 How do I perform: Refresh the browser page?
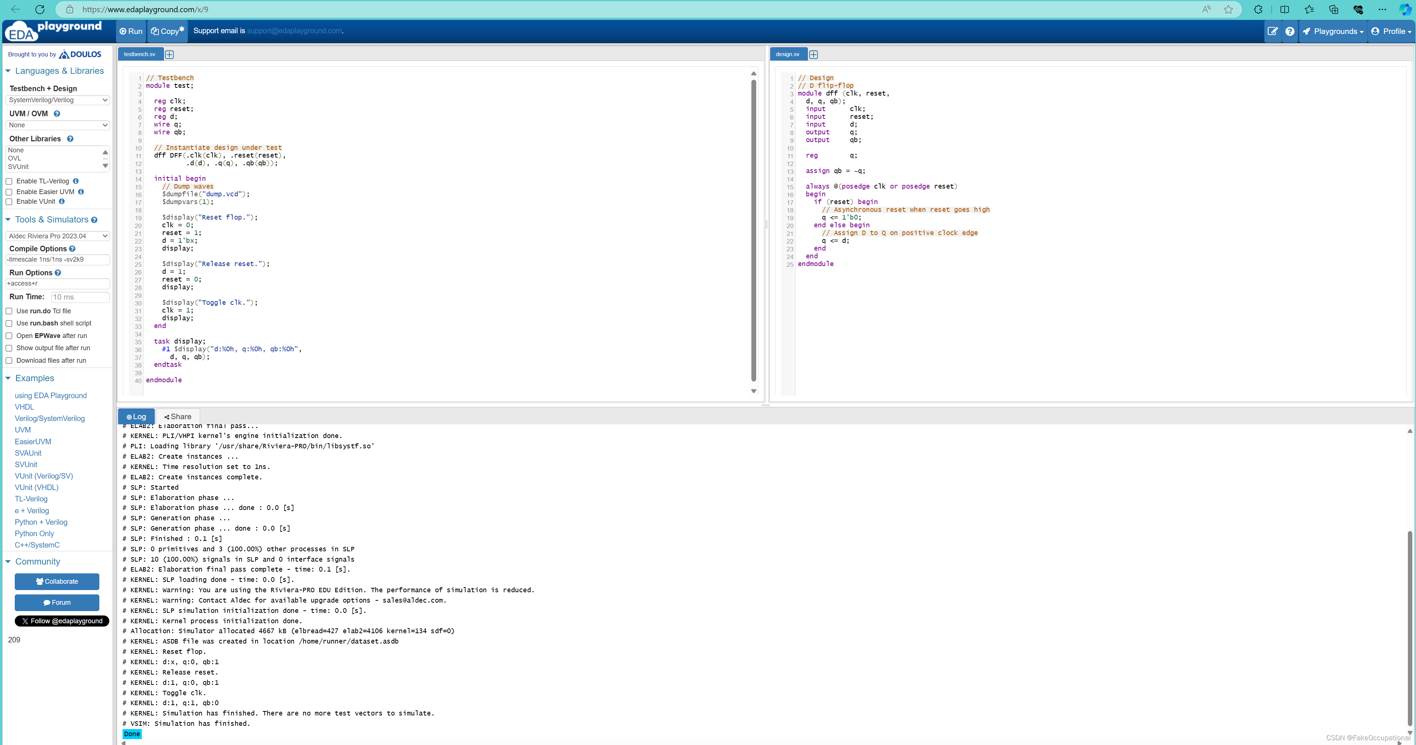(40, 9)
